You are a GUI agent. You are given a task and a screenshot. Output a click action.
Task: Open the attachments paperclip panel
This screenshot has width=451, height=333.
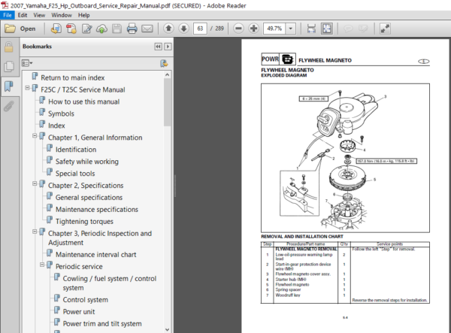8,106
